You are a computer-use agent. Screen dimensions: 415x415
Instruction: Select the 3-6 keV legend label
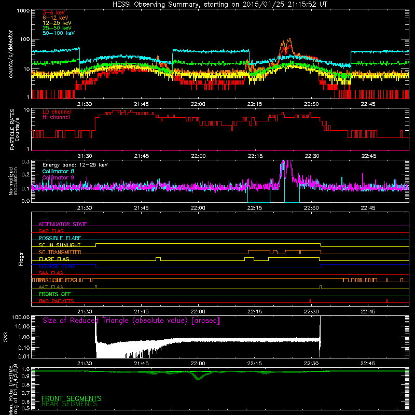pyautogui.click(x=54, y=12)
